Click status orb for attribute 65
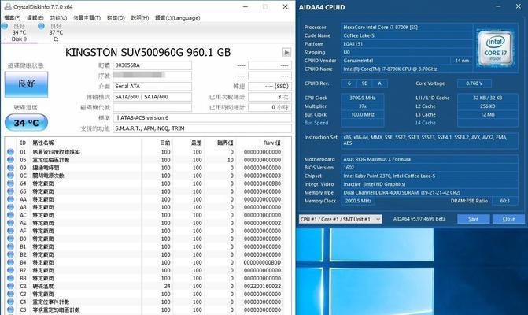This screenshot has height=315, width=528. (10, 191)
